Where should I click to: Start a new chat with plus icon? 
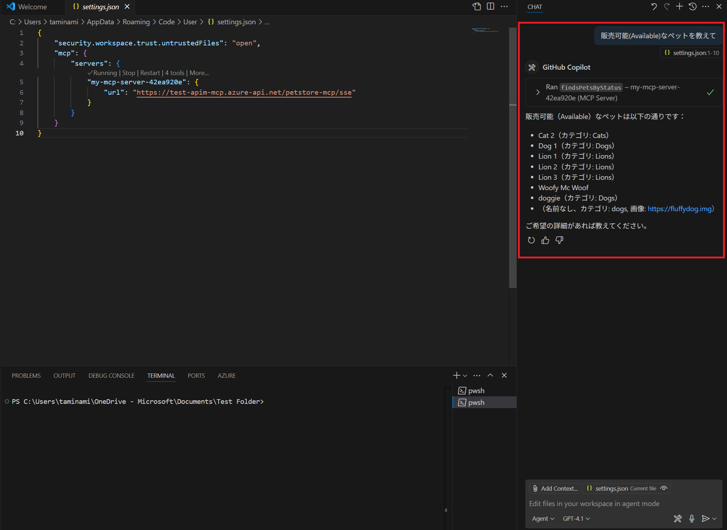(679, 6)
